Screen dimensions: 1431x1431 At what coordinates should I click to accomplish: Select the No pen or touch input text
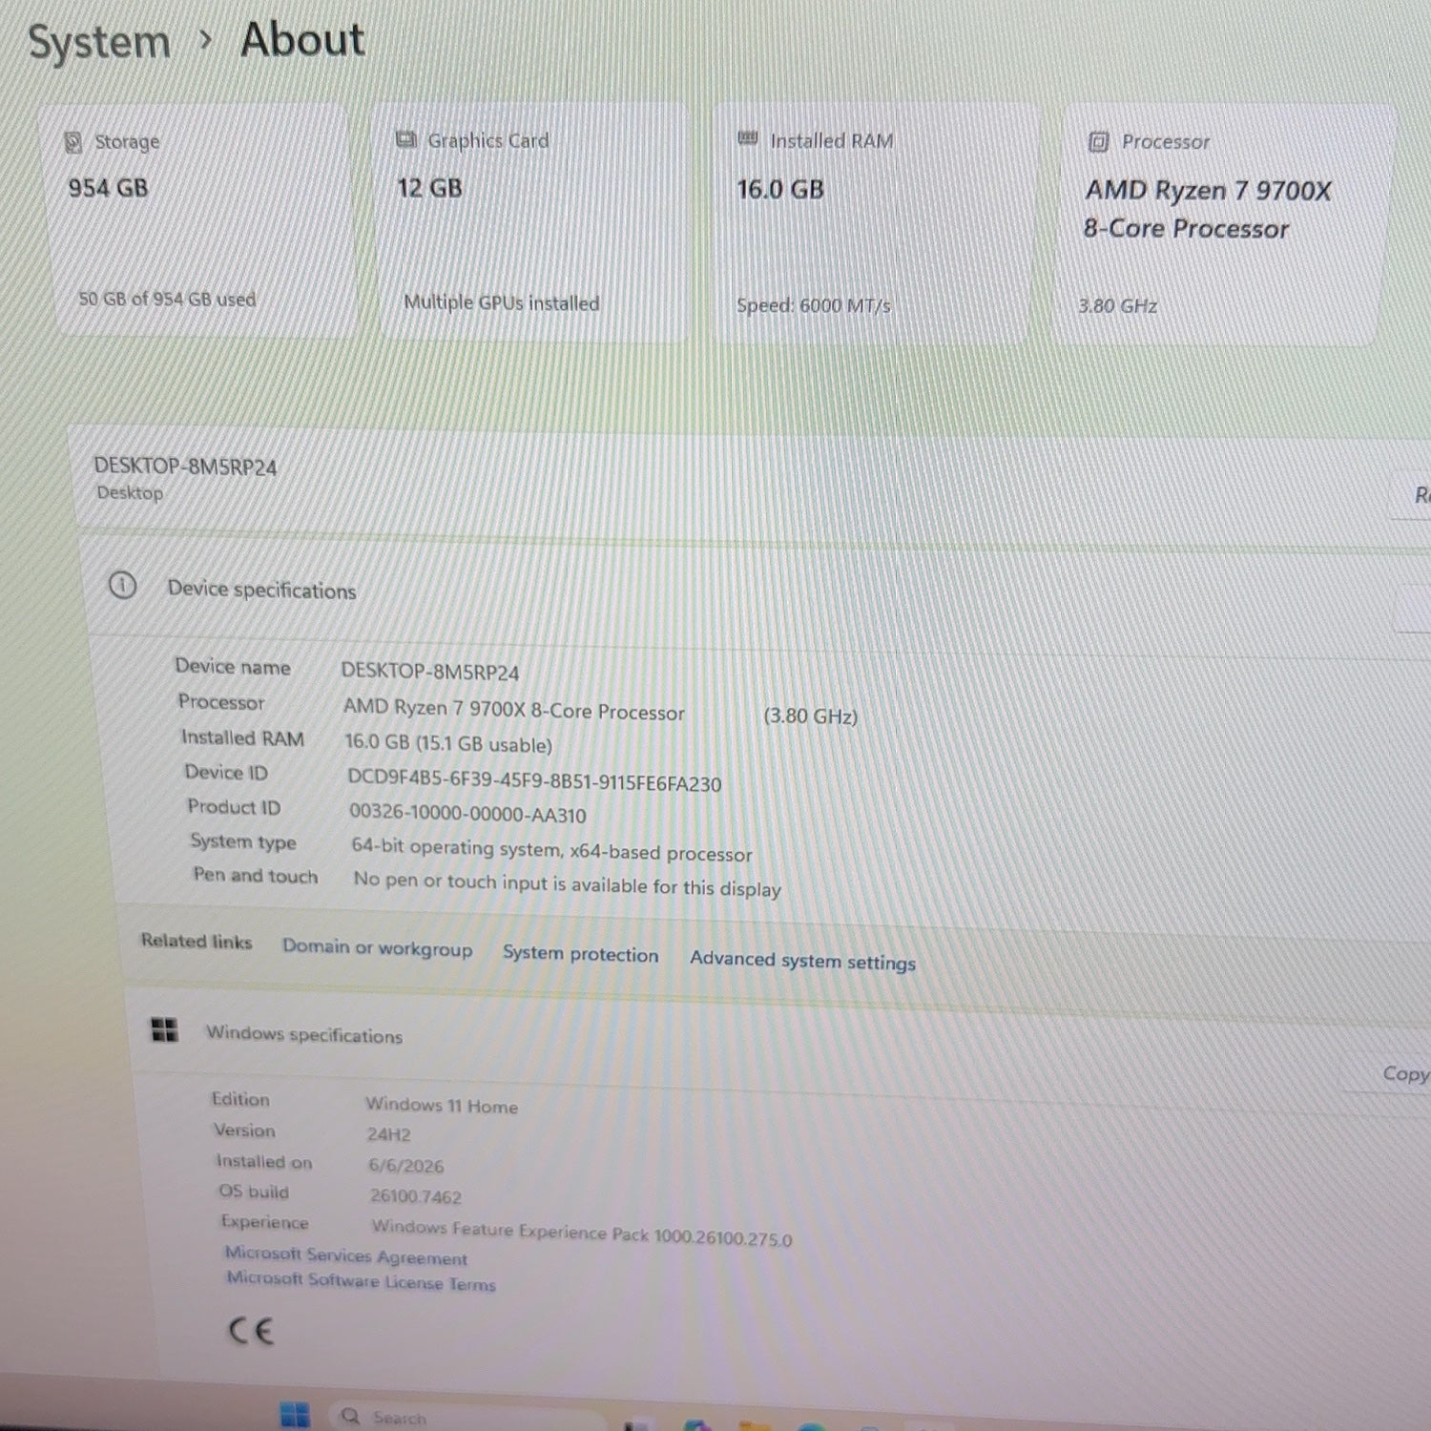click(x=567, y=883)
